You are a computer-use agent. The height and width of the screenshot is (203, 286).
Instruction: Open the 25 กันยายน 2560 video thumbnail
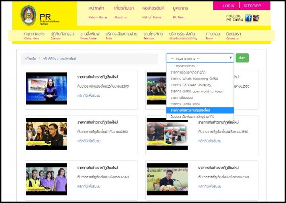[x=46, y=88]
